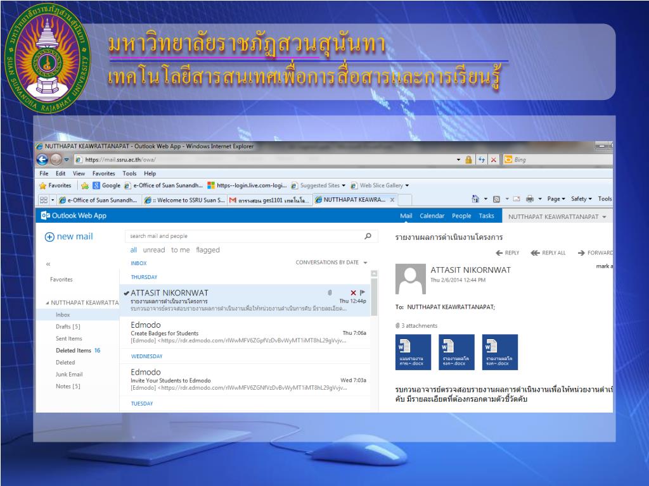This screenshot has width=649, height=486.
Task: Open recent pages dropdown next to Forward
Action: 66,159
